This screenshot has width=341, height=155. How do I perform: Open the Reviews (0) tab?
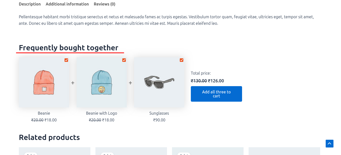(x=104, y=4)
